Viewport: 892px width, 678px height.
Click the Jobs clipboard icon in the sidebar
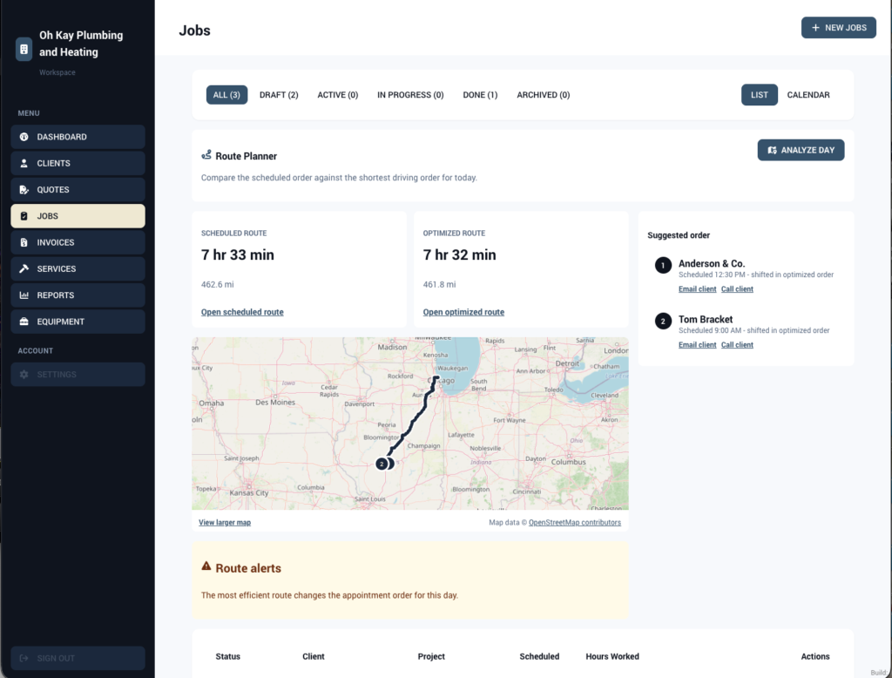pos(24,216)
